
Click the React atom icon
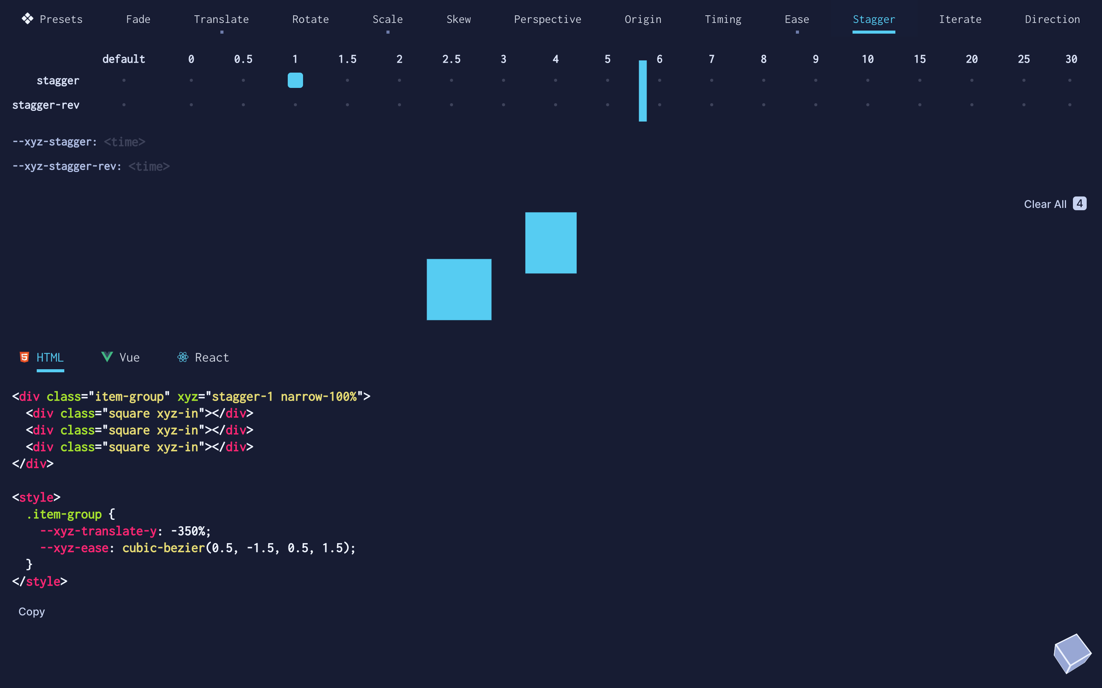click(183, 357)
